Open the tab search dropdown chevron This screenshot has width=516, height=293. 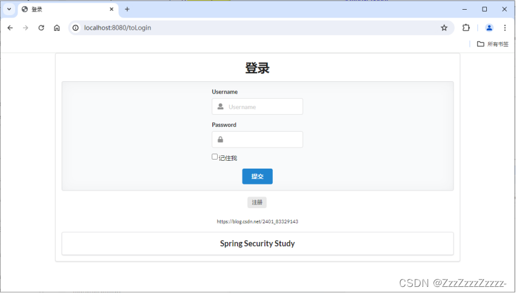(x=9, y=9)
